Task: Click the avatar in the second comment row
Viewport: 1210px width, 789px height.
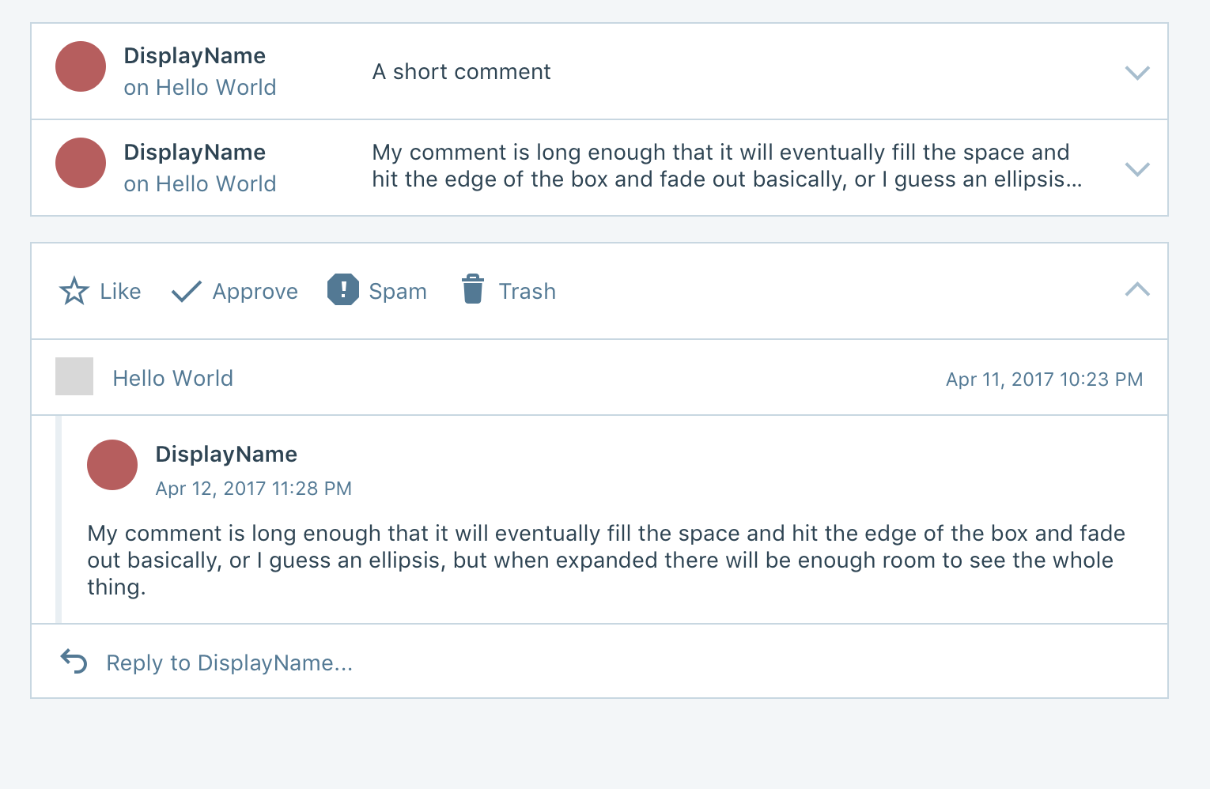Action: click(x=81, y=163)
